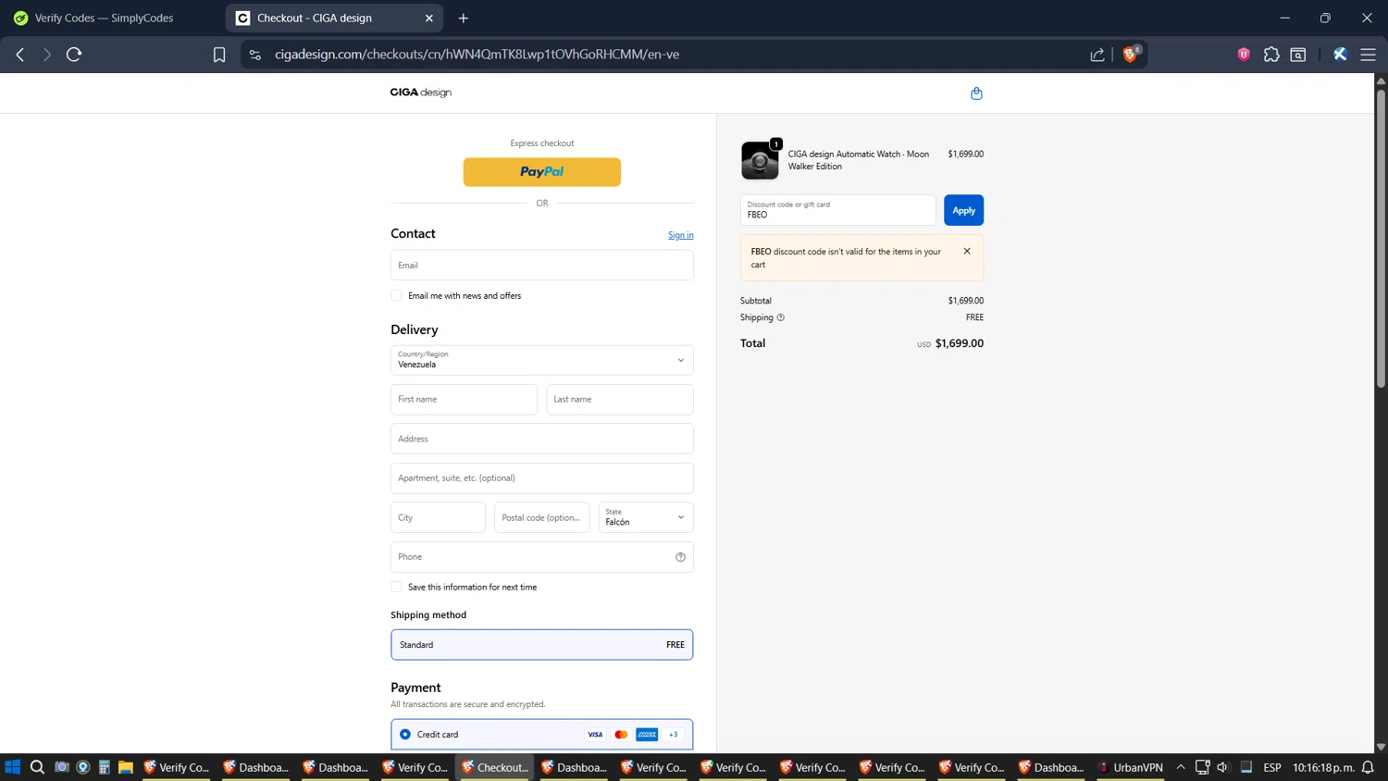1388x781 pixels.
Task: Open the Checkout taskbar window
Action: click(495, 767)
